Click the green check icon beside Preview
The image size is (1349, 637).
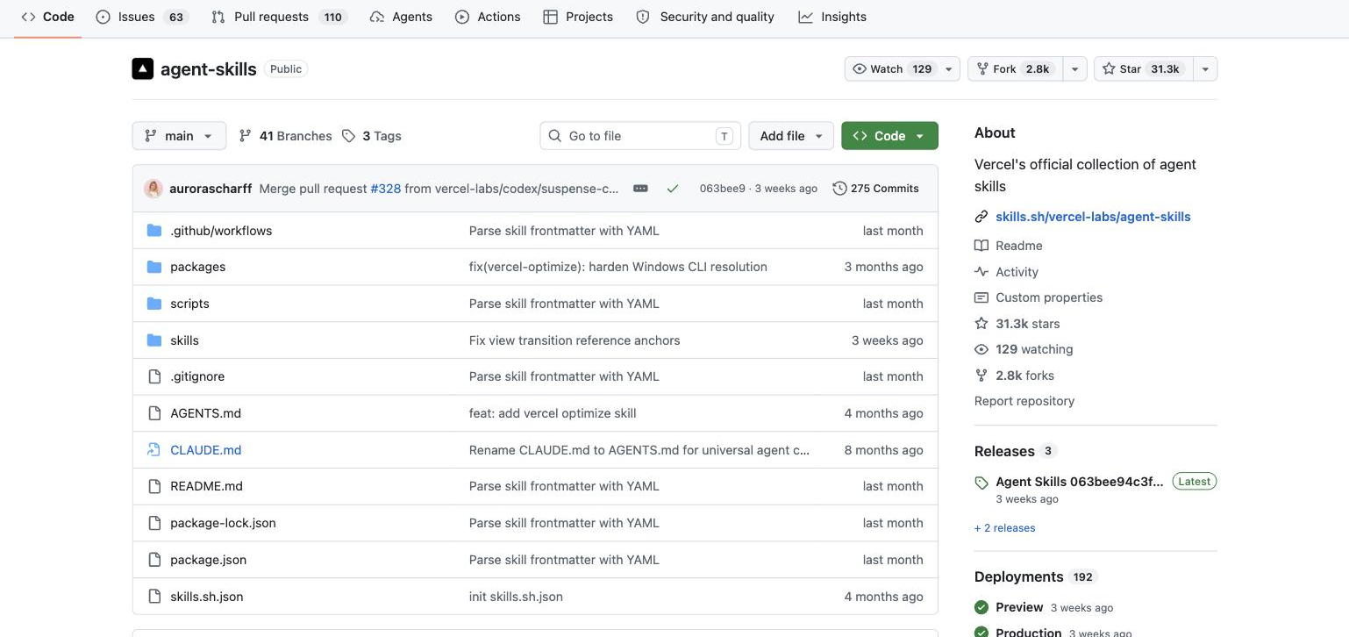(981, 607)
